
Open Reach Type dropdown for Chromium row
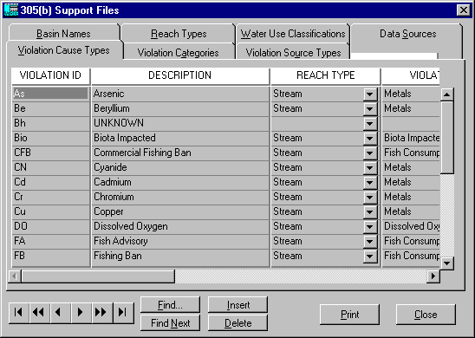coord(369,198)
